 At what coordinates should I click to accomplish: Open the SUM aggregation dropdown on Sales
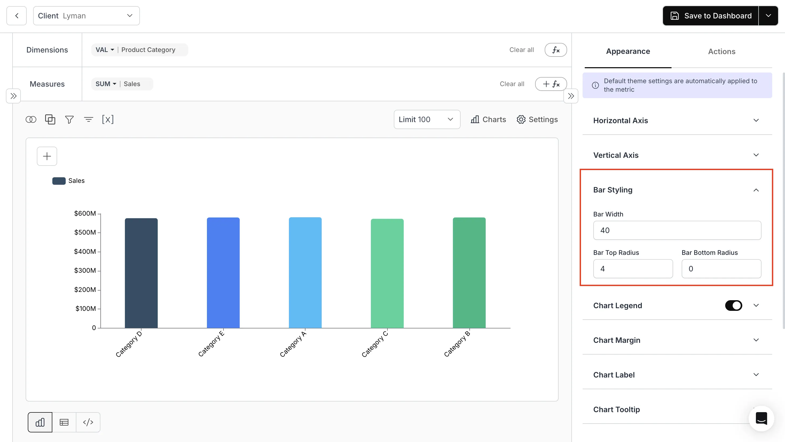pyautogui.click(x=106, y=84)
